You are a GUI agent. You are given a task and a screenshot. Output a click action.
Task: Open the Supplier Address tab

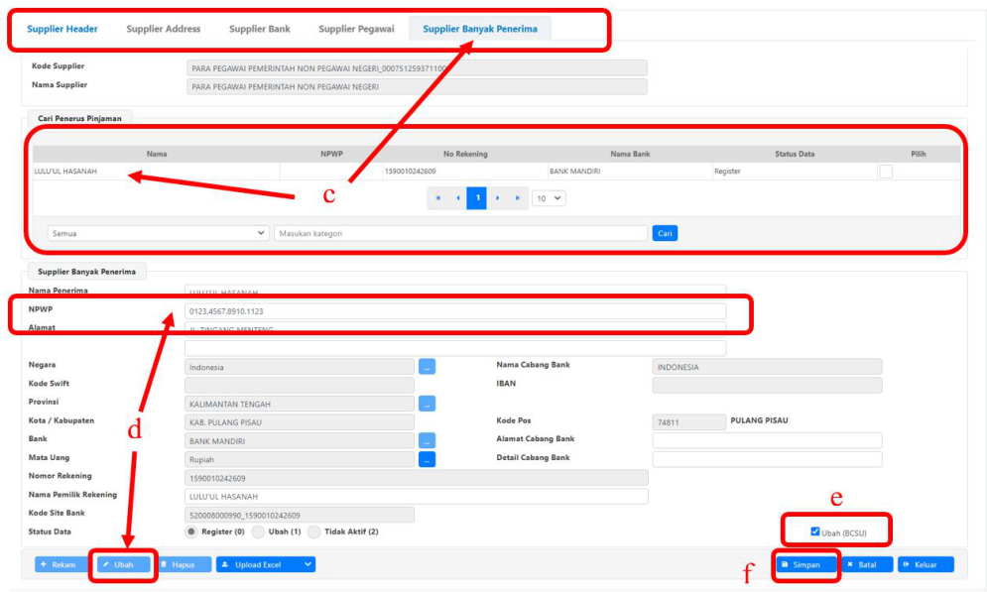point(164,29)
